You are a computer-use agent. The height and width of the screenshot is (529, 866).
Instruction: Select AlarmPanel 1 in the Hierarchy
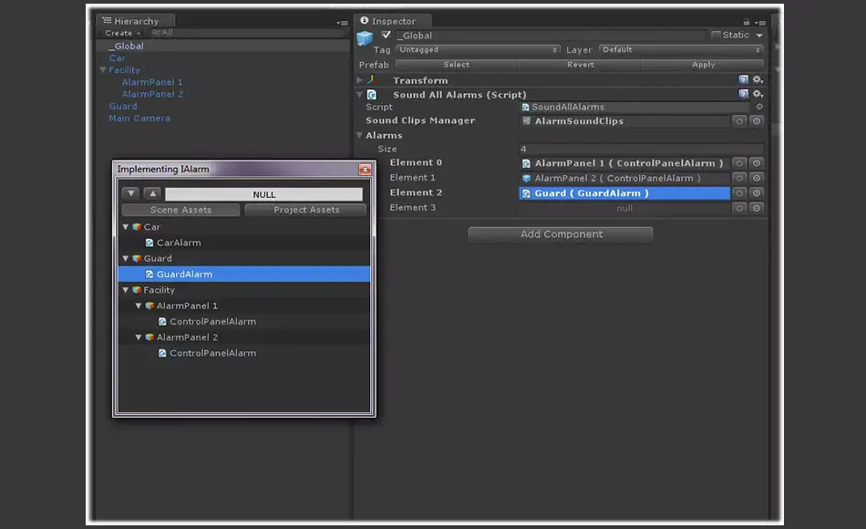point(152,82)
